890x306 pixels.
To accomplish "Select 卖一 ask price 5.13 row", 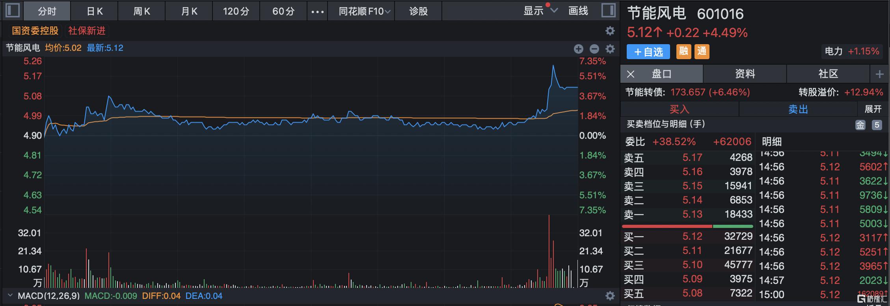I will pyautogui.click(x=688, y=214).
